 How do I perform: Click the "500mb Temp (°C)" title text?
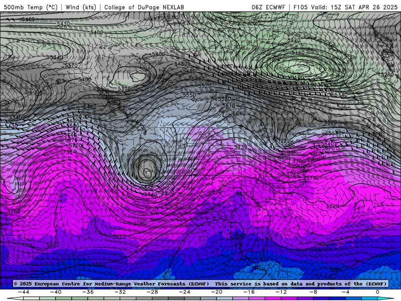(x=31, y=7)
